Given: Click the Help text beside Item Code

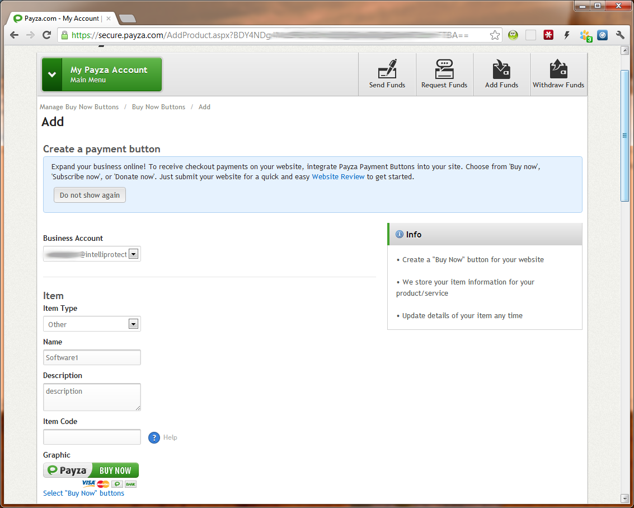Looking at the screenshot, I should 170,437.
